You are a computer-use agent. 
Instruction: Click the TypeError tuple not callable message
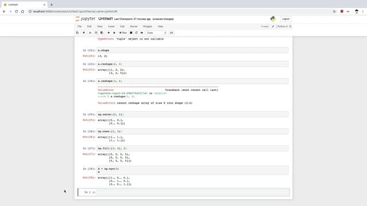(x=131, y=39)
